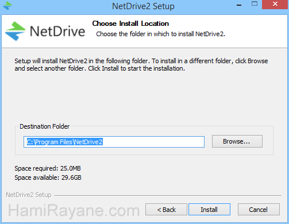The width and height of the screenshot is (289, 224).
Task: Click the 'Choose the folder in which to install NetDrive2.' subtitle
Action: click(x=160, y=34)
